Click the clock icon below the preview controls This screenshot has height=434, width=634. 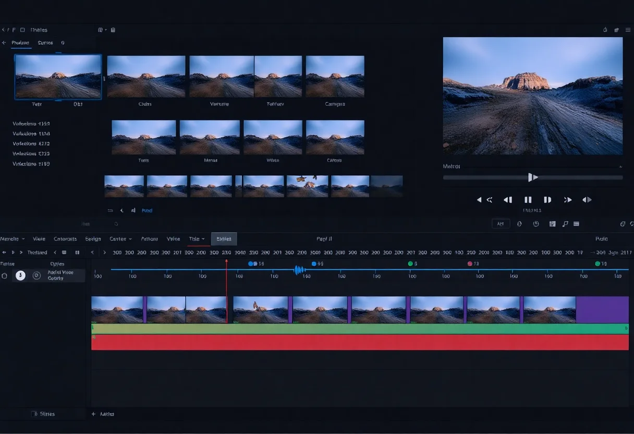pyautogui.click(x=536, y=224)
